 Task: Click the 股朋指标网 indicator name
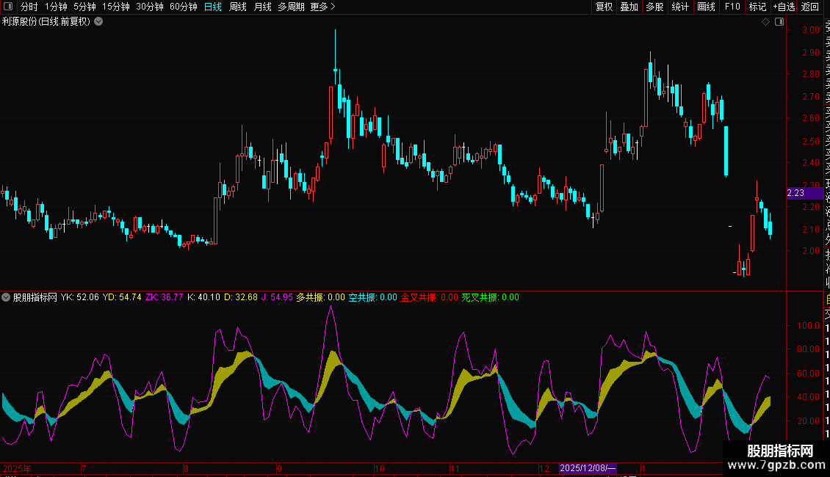point(35,297)
